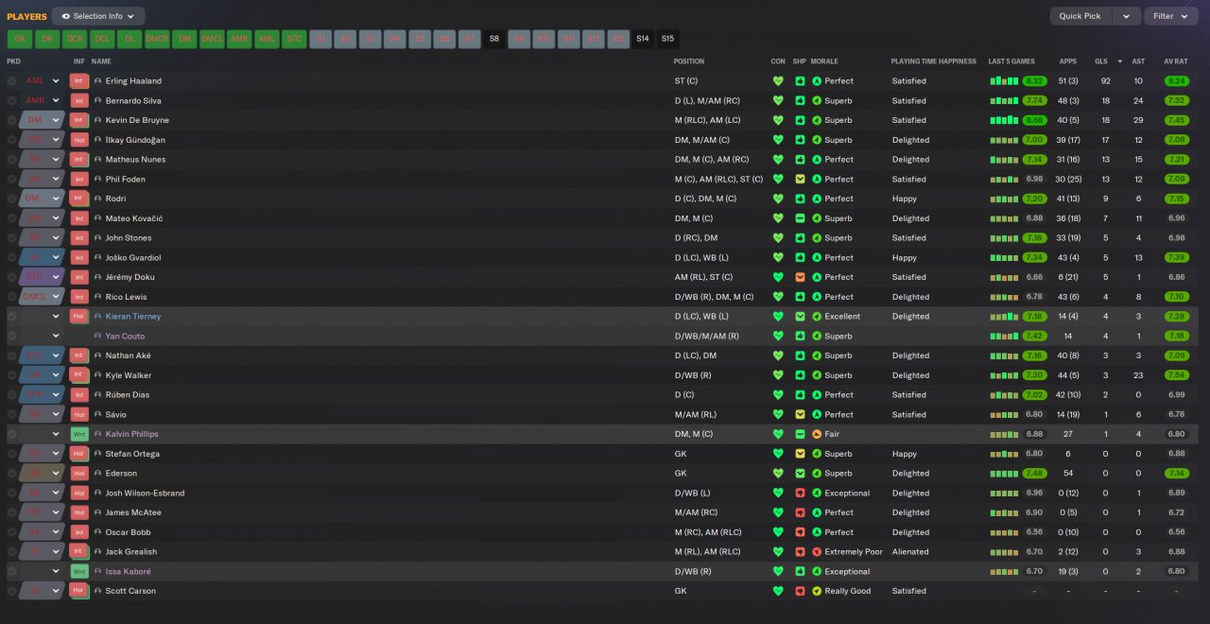
Task: Open Kevin De Bruyne's DM position dropdown
Action: point(42,120)
